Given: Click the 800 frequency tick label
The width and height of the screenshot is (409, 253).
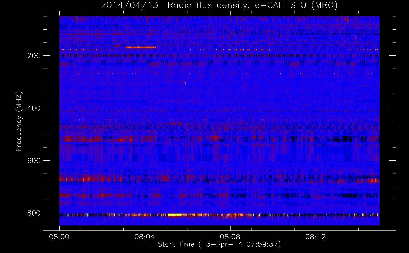Looking at the screenshot, I should tap(34, 213).
